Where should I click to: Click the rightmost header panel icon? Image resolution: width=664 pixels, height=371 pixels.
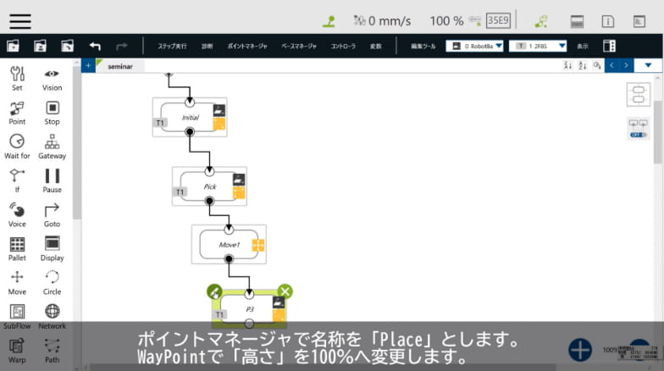tap(639, 21)
